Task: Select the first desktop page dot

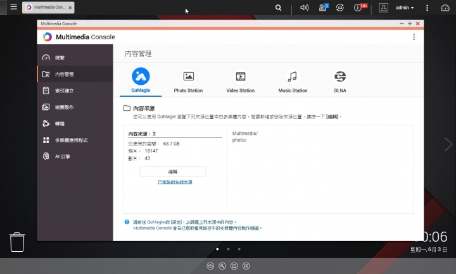Action: pos(217,249)
